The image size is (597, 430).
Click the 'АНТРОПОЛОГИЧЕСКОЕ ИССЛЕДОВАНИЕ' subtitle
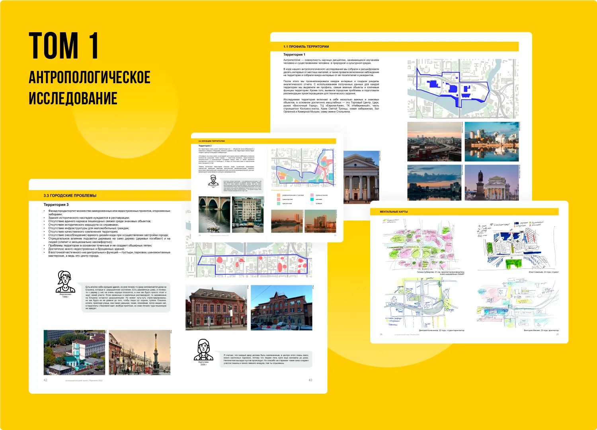pyautogui.click(x=90, y=88)
